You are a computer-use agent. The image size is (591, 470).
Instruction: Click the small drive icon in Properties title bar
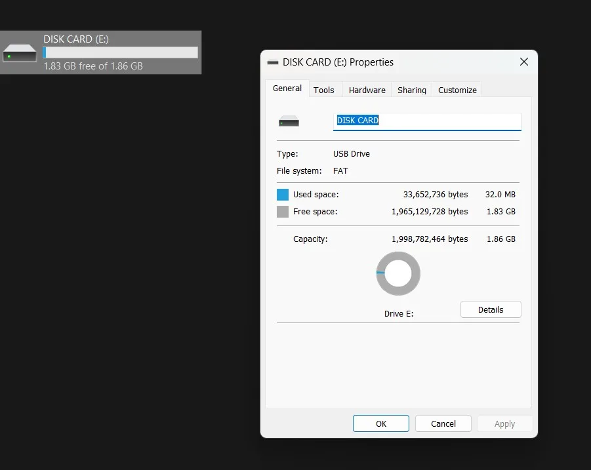pyautogui.click(x=272, y=62)
